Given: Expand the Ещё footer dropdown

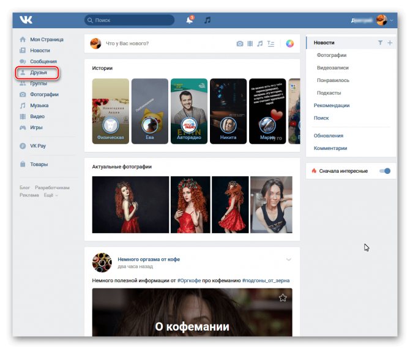Looking at the screenshot, I should pyautogui.click(x=51, y=195).
